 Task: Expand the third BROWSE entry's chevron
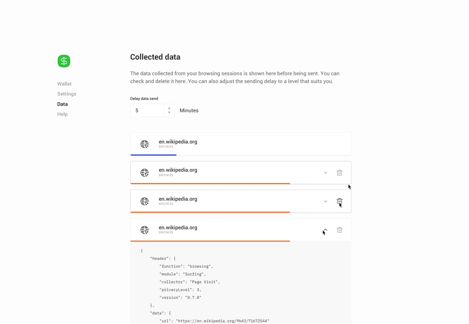click(x=325, y=201)
